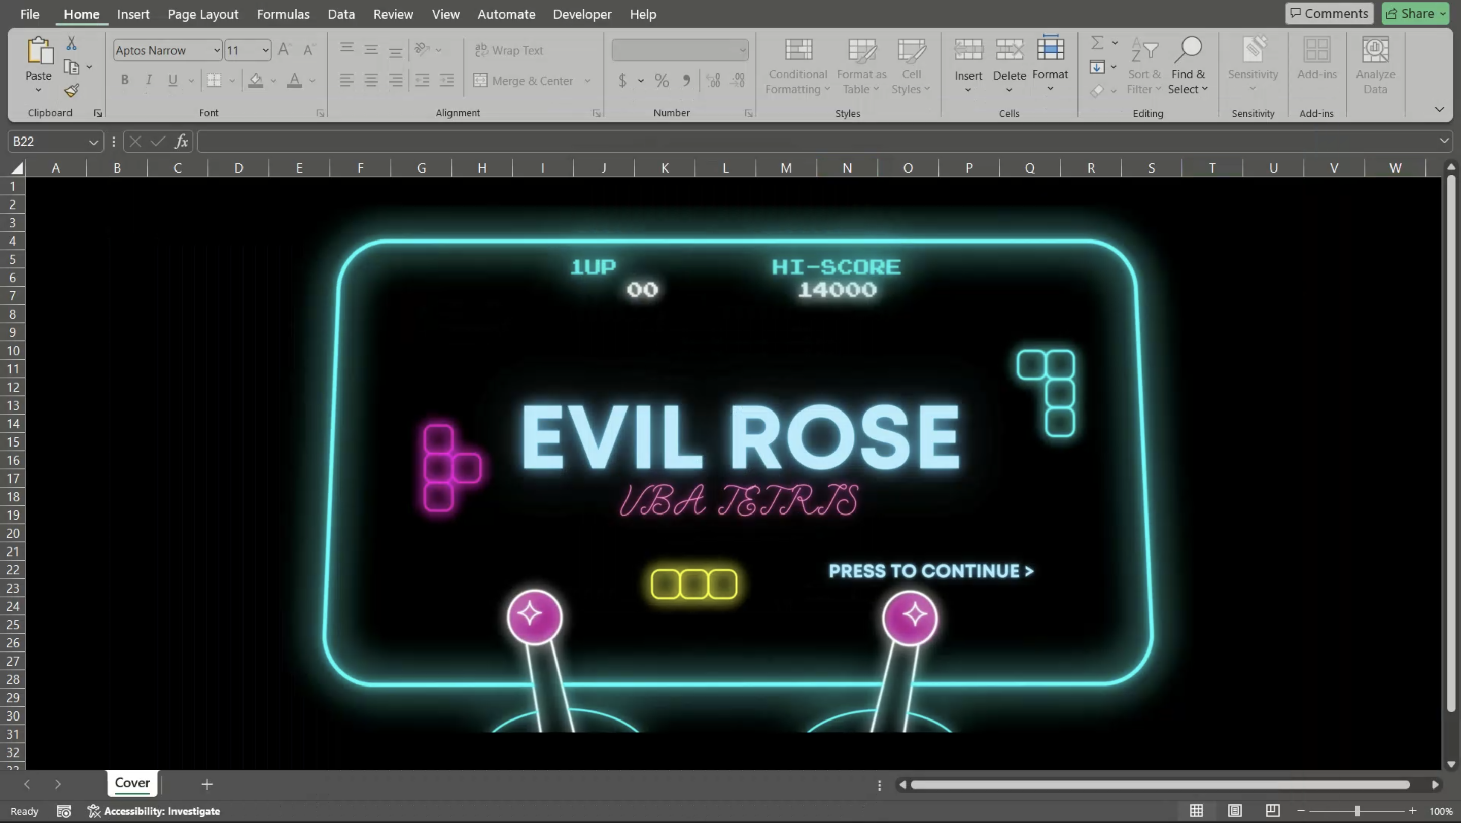This screenshot has width=1461, height=823.
Task: Open Conditional Formatting options
Action: tap(797, 66)
